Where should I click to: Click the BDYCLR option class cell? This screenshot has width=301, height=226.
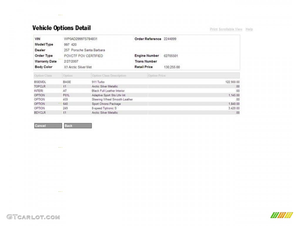(x=40, y=113)
